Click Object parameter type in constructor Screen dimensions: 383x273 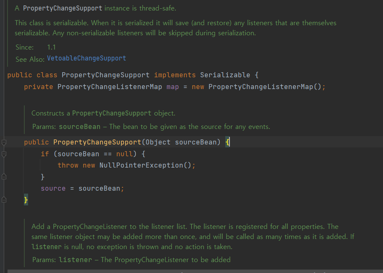[158, 142]
